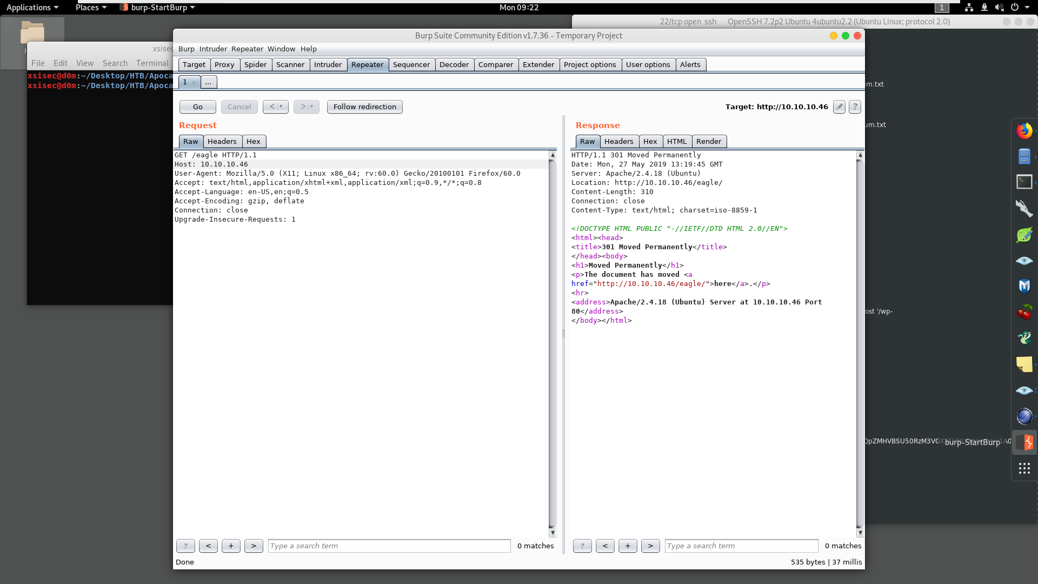Open the Burp menu
This screenshot has height=584, width=1038.
pyautogui.click(x=186, y=49)
